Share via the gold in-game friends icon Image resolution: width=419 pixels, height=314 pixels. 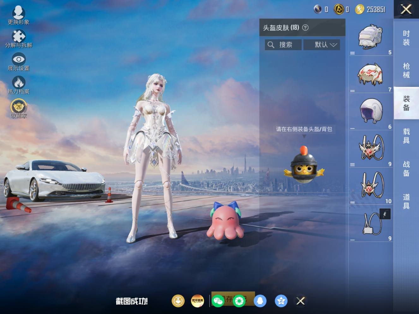point(178,301)
